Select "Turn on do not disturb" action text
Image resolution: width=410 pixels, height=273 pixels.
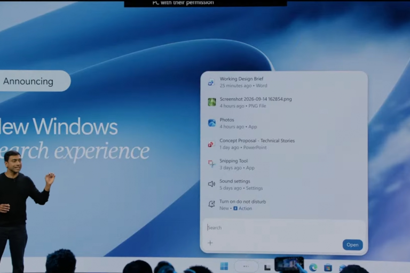point(243,202)
